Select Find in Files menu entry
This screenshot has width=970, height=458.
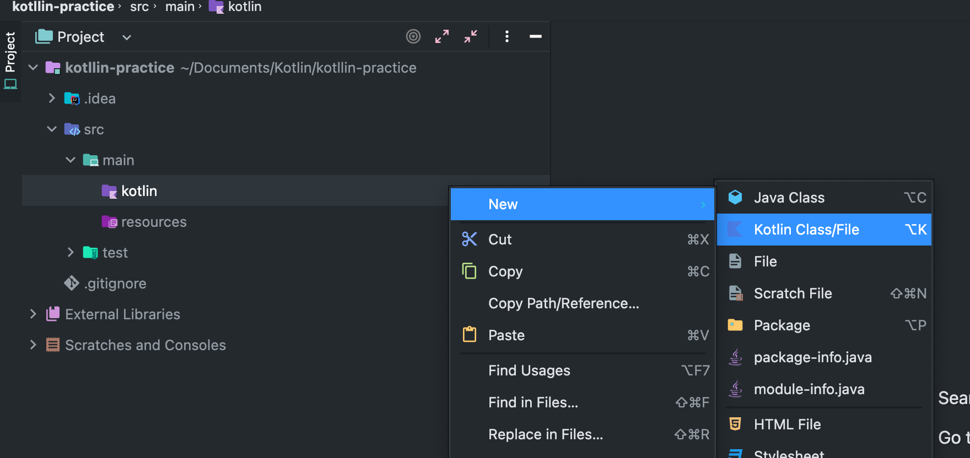tap(533, 402)
